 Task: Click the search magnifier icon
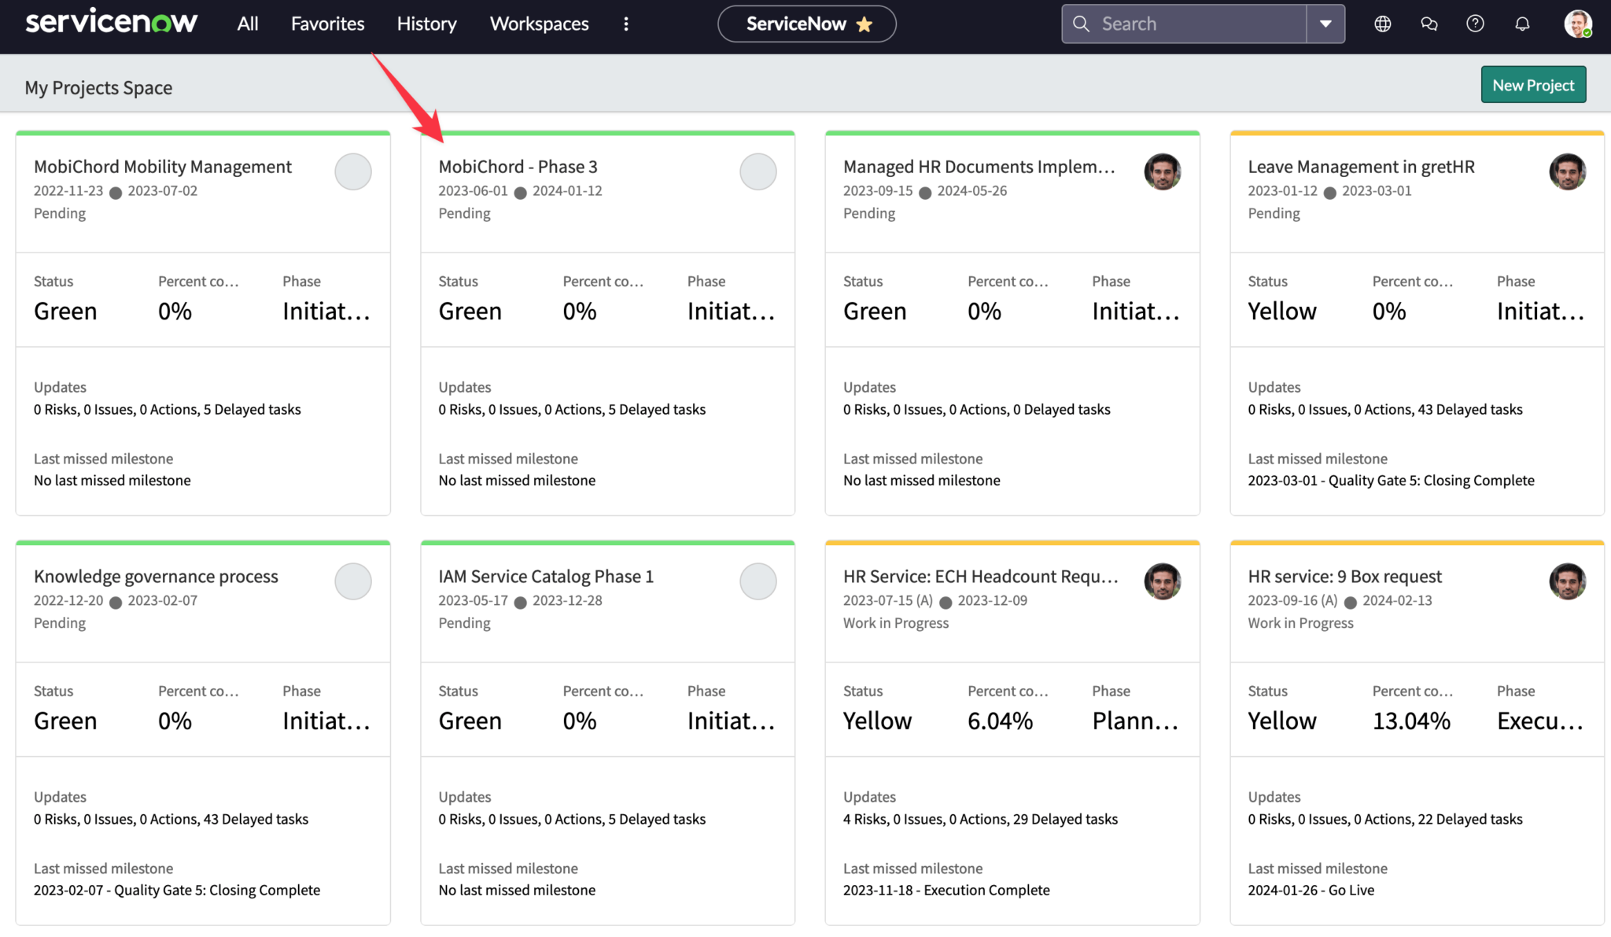[1081, 24]
